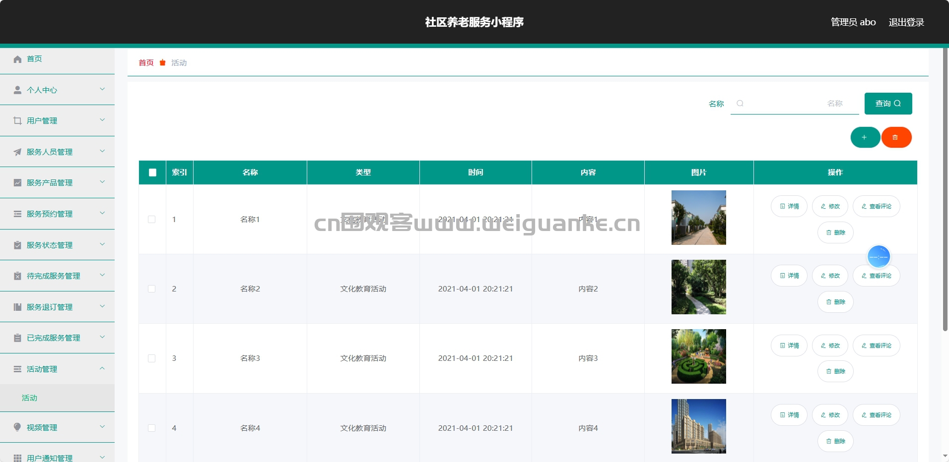Open the 服务退订管理 menu label
The width and height of the screenshot is (949, 462).
[50, 307]
